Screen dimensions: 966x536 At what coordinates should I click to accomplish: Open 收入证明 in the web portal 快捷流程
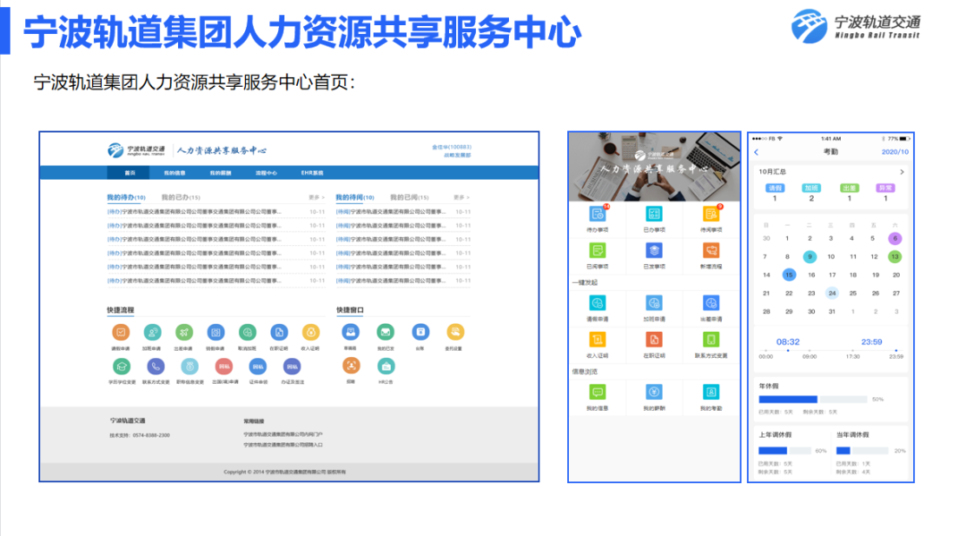click(x=310, y=333)
